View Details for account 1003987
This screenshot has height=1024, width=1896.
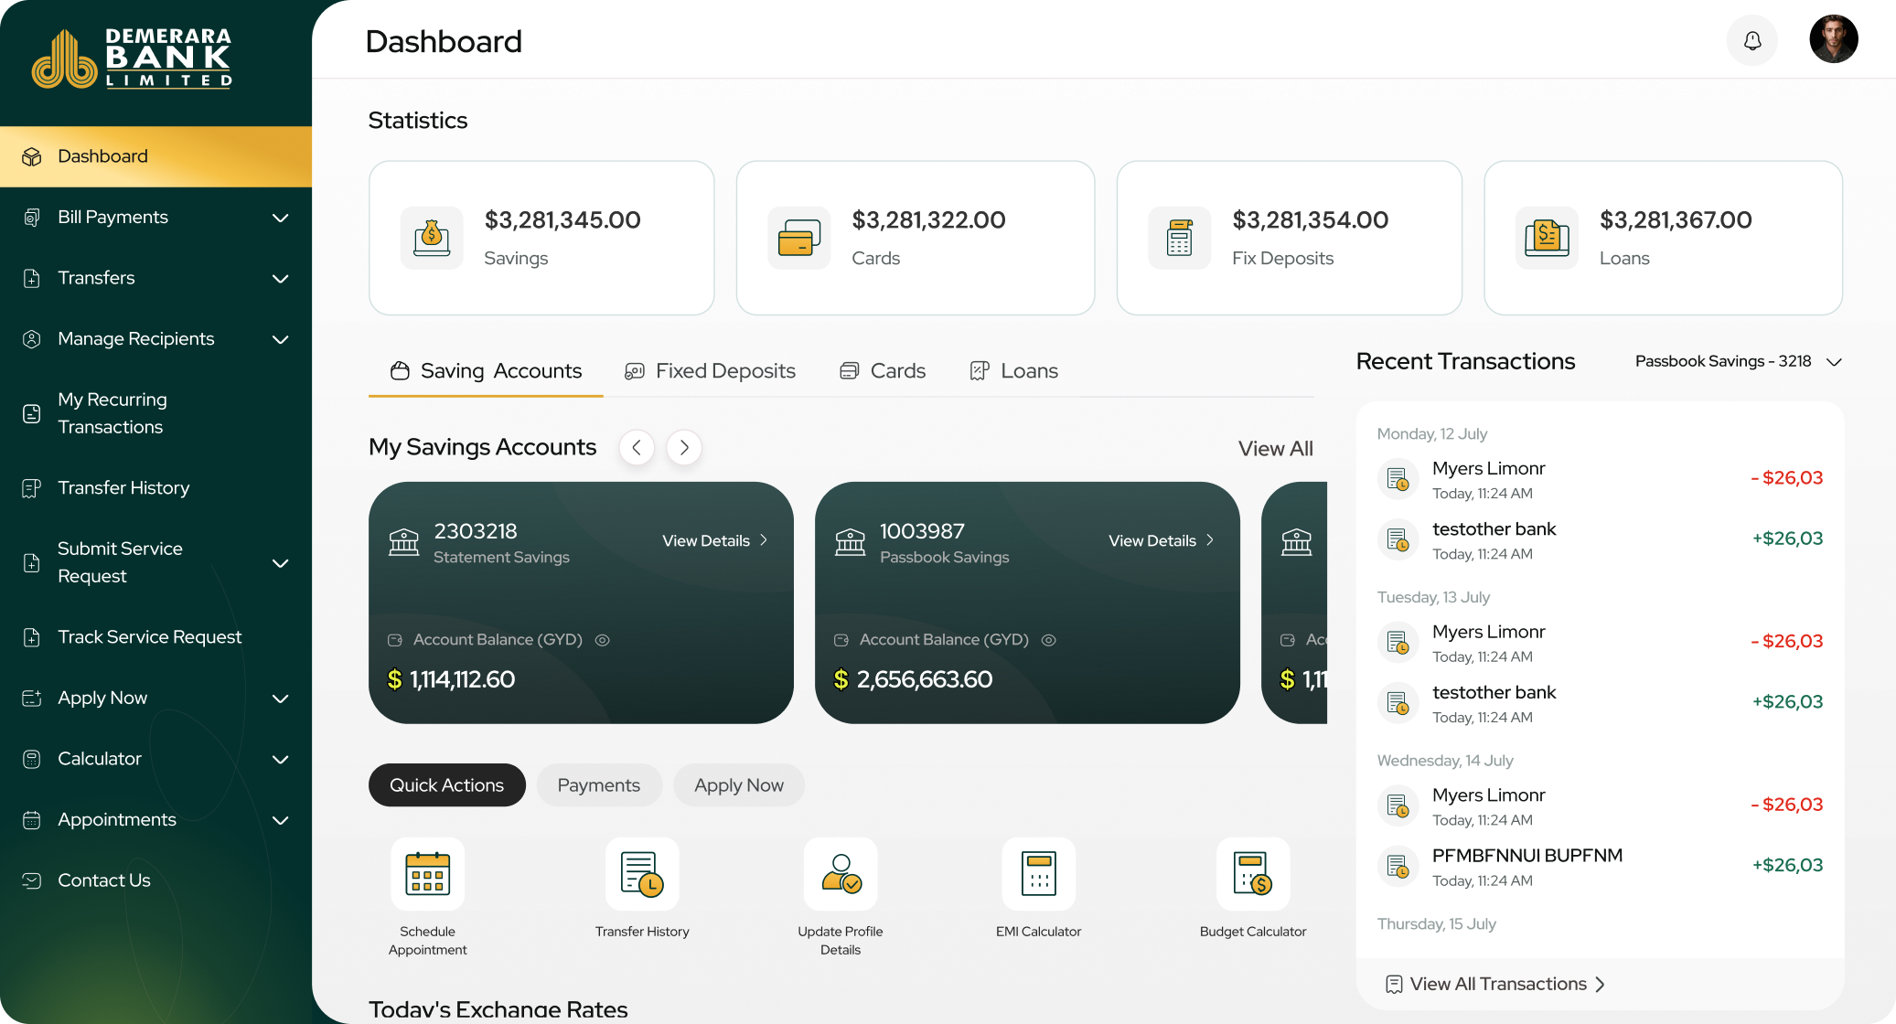click(x=1162, y=541)
